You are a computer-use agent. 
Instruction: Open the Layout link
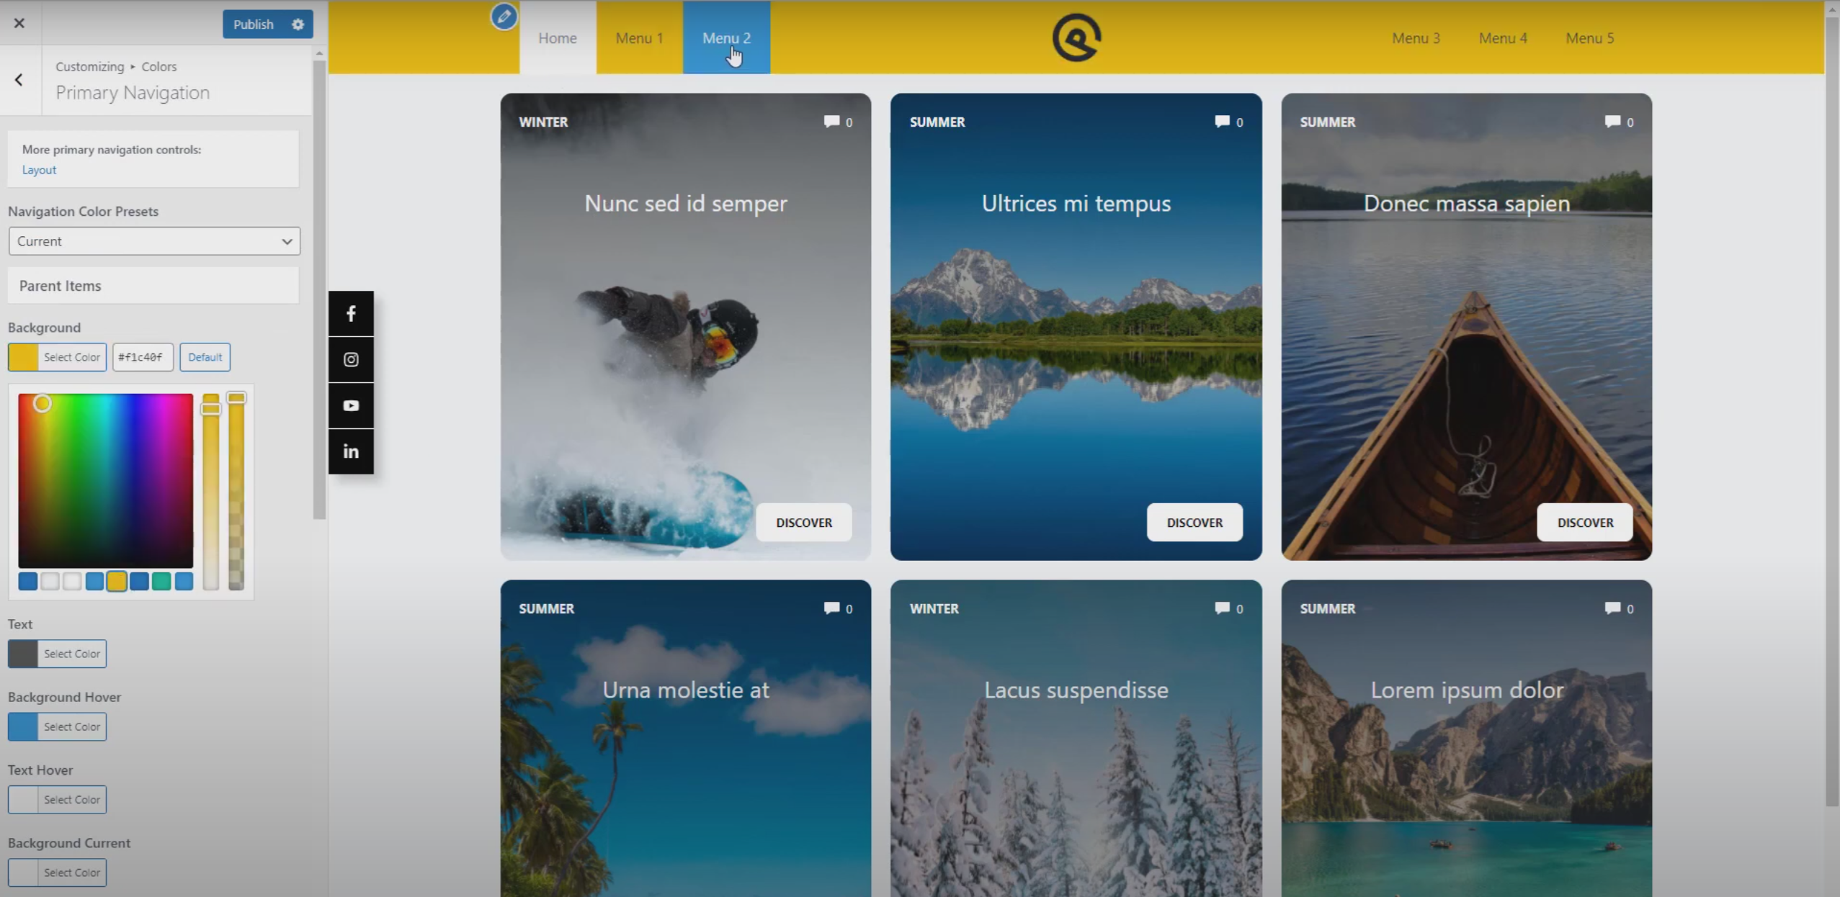click(39, 170)
